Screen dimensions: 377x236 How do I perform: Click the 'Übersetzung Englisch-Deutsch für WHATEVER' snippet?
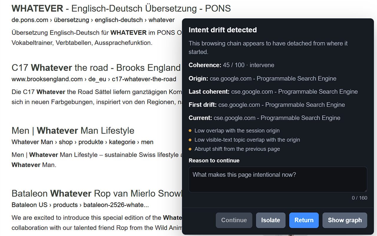click(x=97, y=37)
